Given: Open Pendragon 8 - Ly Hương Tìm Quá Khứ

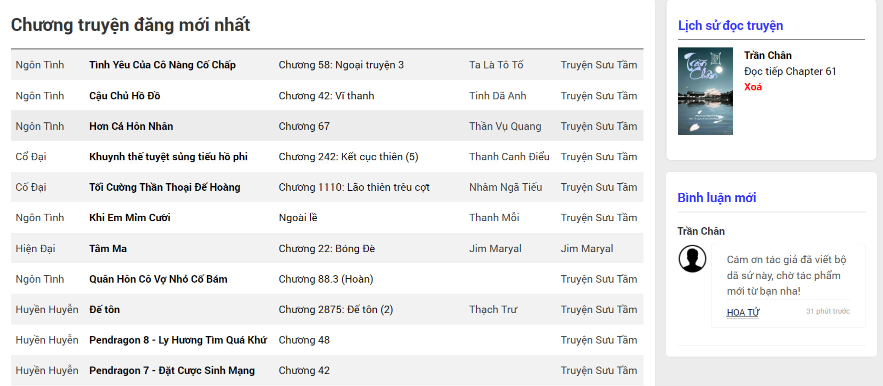Looking at the screenshot, I should pos(178,340).
